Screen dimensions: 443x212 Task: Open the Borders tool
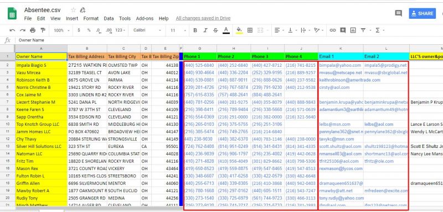(250, 30)
